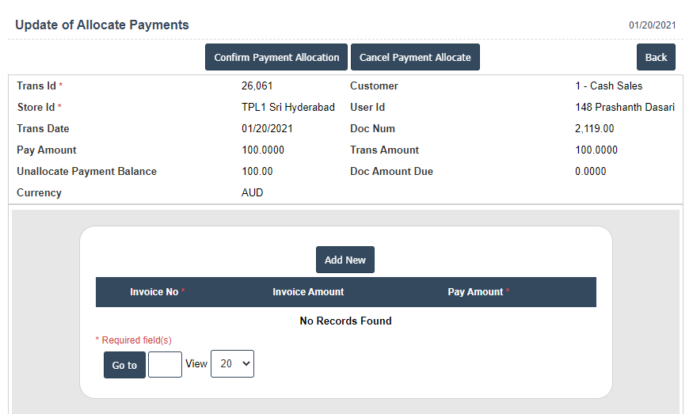This screenshot has height=414, width=693.
Task: Click the customer value 1 - Cash Sales
Action: (x=608, y=85)
